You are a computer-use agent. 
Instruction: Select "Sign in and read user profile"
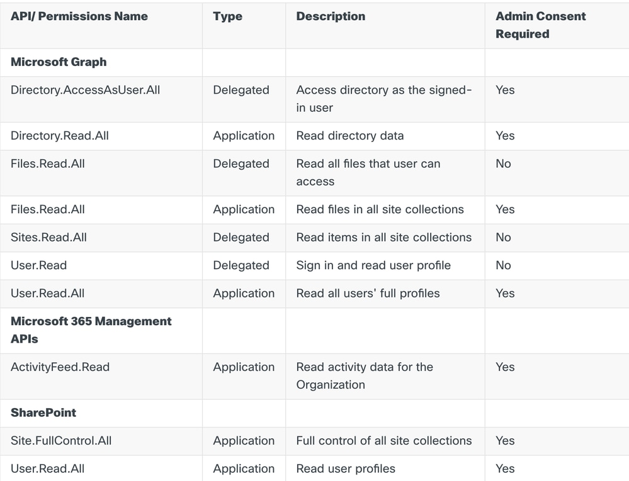[x=373, y=265]
